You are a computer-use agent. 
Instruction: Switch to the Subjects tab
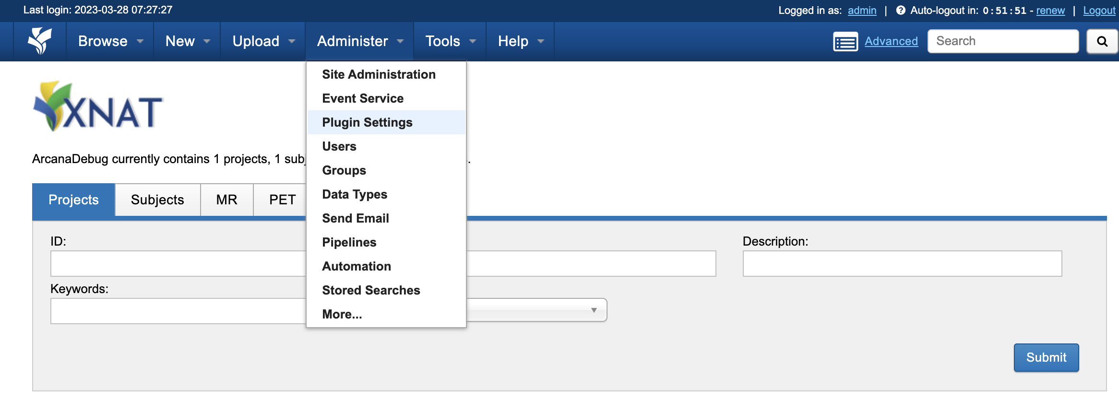tap(157, 200)
